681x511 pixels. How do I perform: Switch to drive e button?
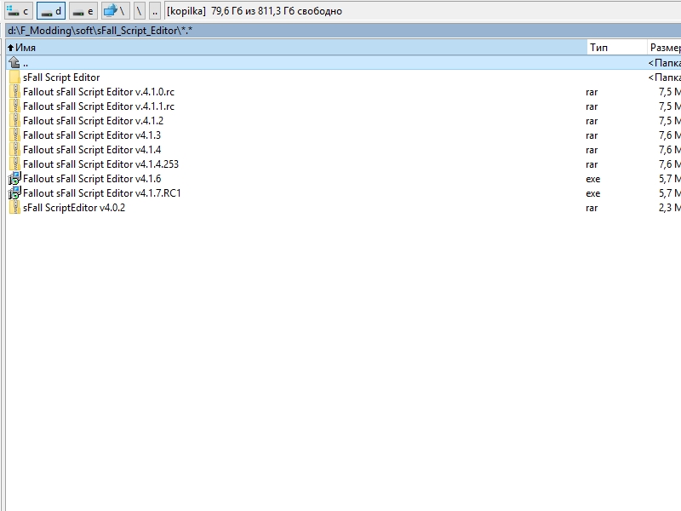[x=83, y=11]
